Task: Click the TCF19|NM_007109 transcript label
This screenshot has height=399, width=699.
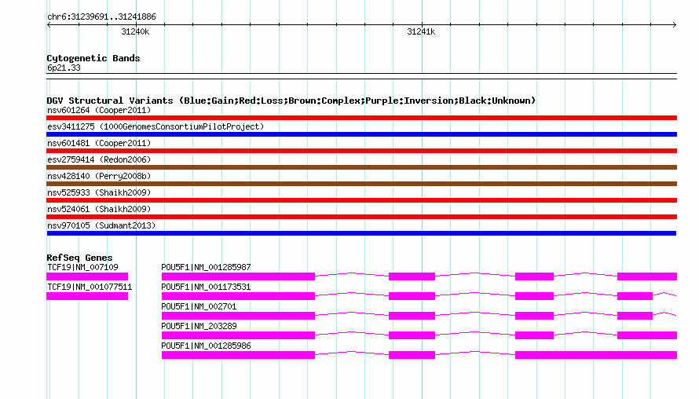Action: pyautogui.click(x=82, y=267)
